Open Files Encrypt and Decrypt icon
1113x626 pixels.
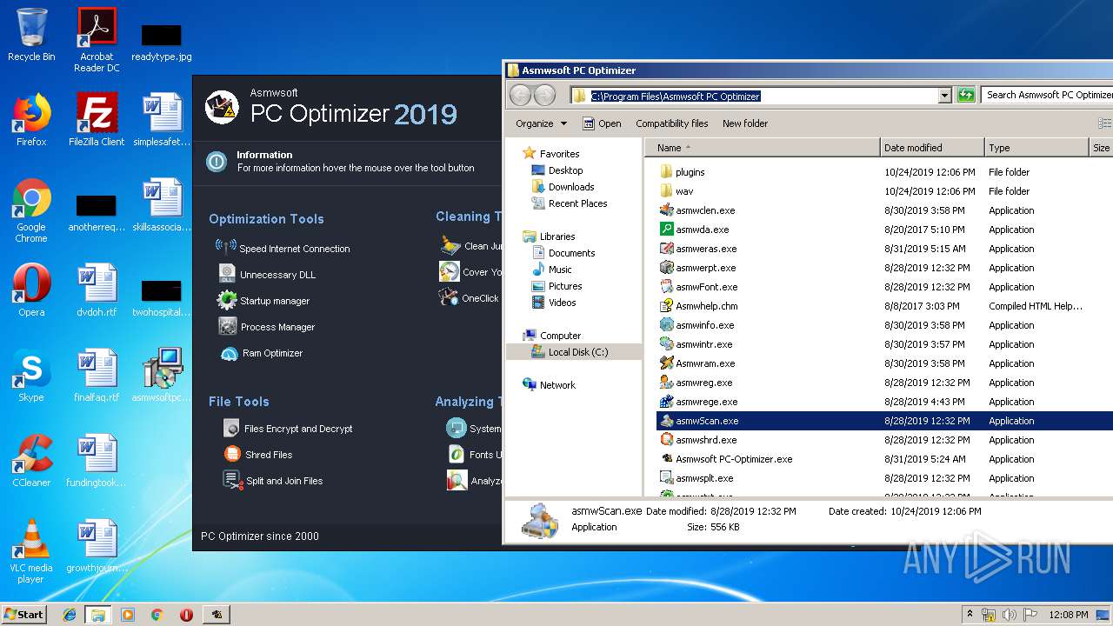pos(230,428)
